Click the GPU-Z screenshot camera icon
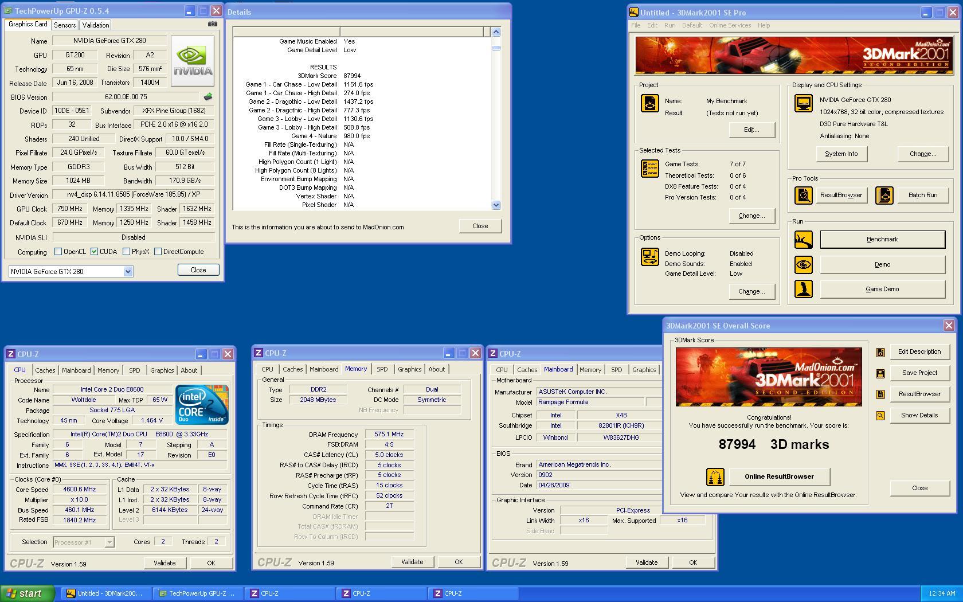The height and width of the screenshot is (602, 963). [212, 24]
